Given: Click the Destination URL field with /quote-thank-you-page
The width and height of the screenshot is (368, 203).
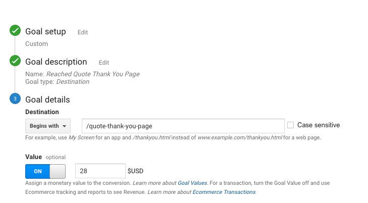Looking at the screenshot, I should point(183,126).
